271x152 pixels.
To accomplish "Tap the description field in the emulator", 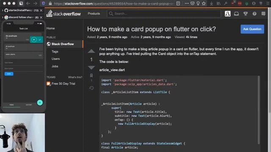I will (x=24, y=69).
